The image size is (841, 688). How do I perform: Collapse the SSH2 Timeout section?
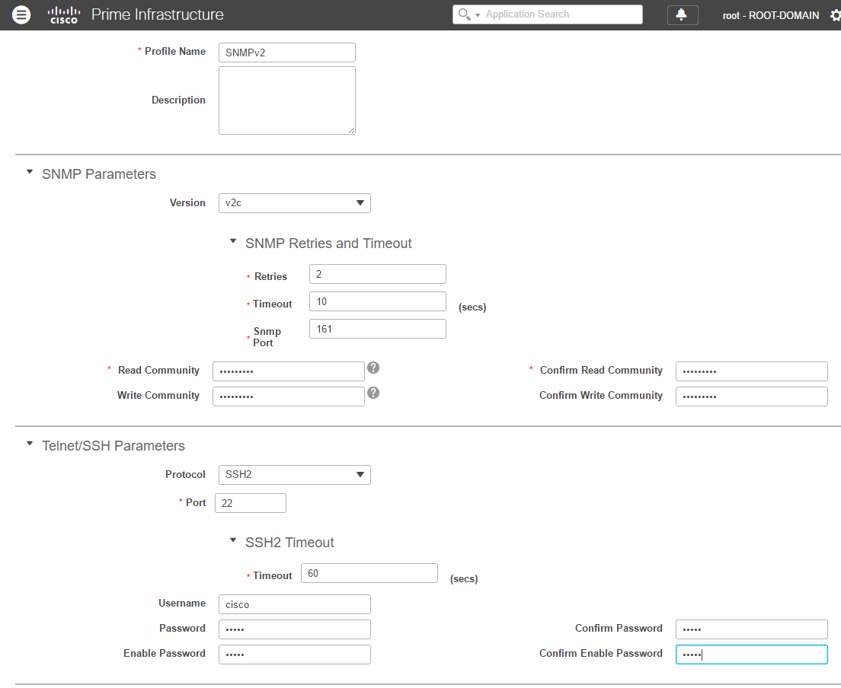pyautogui.click(x=233, y=540)
